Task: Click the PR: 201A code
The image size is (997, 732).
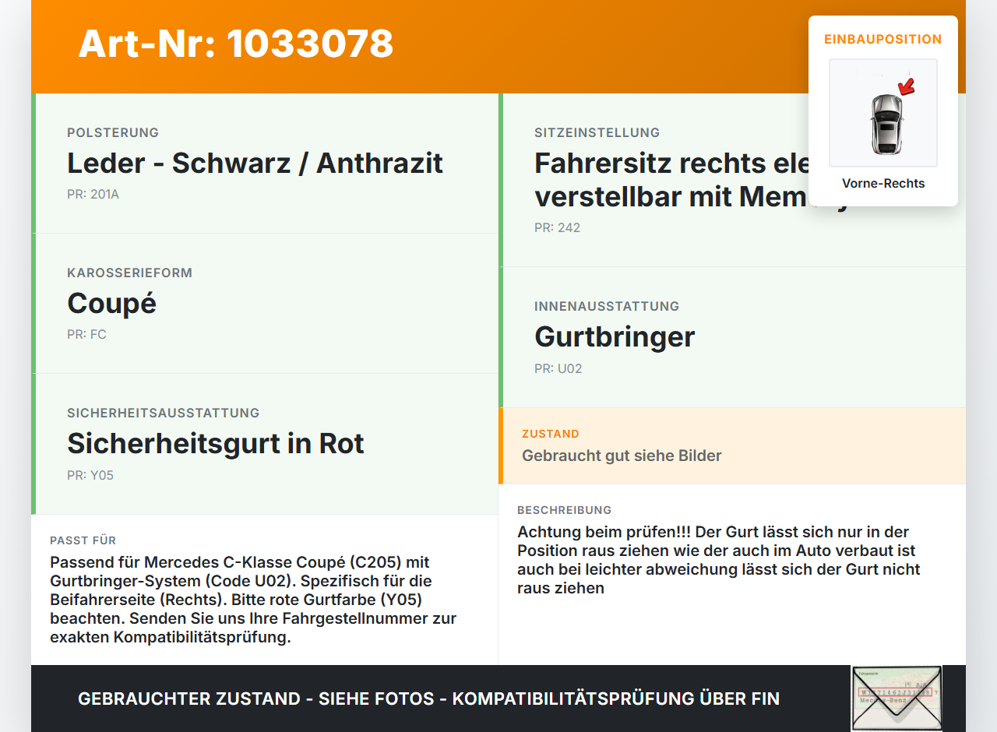Action: tap(93, 195)
